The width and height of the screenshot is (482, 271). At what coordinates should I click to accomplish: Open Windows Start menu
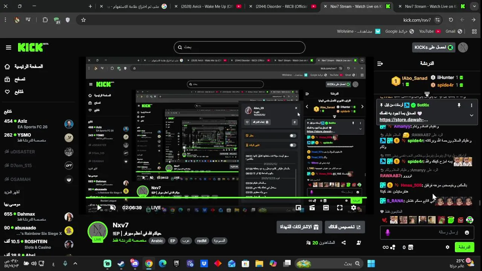point(371,263)
